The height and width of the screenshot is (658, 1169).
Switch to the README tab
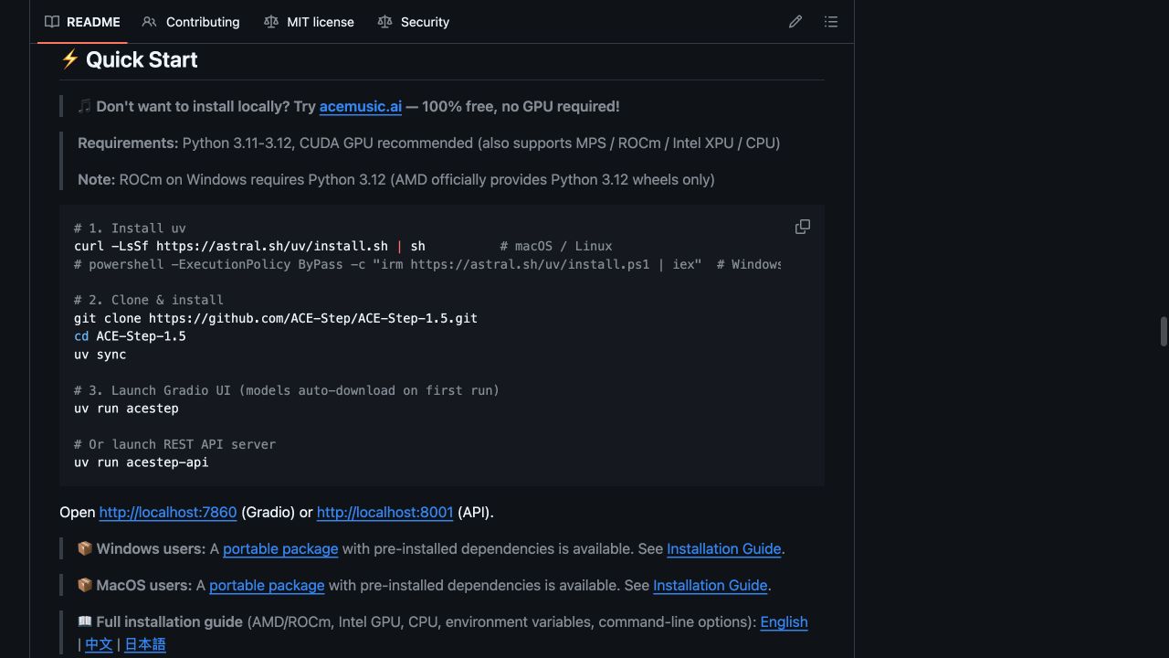(x=82, y=22)
